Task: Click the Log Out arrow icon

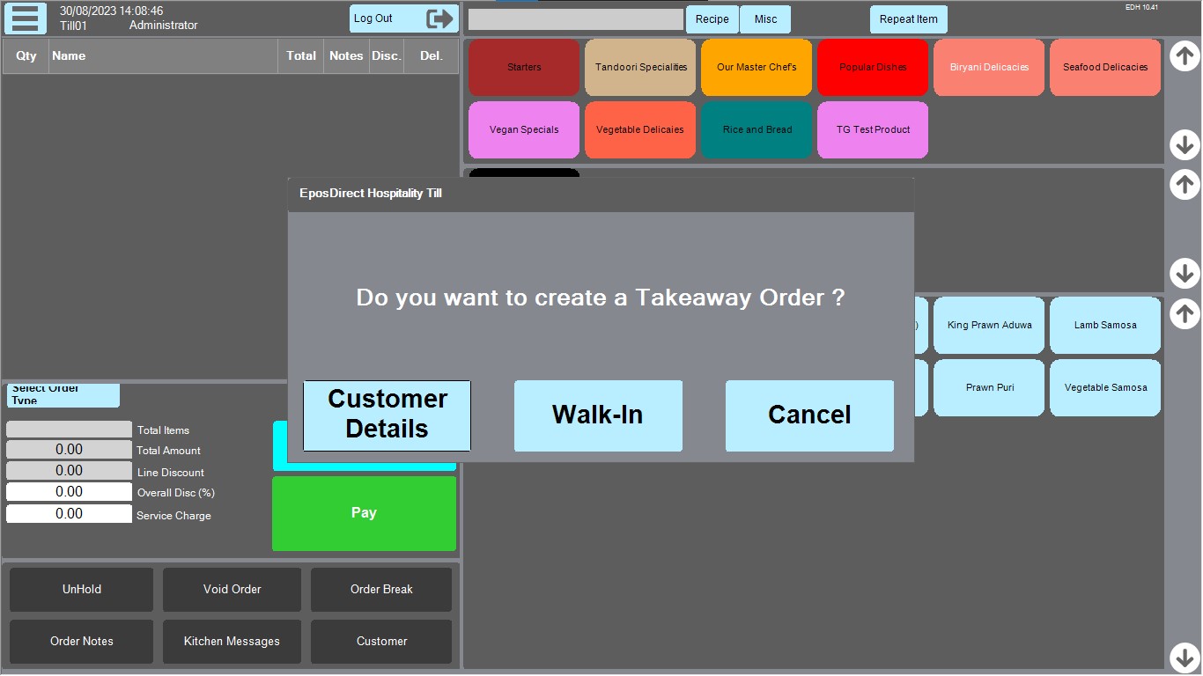Action: tap(439, 18)
